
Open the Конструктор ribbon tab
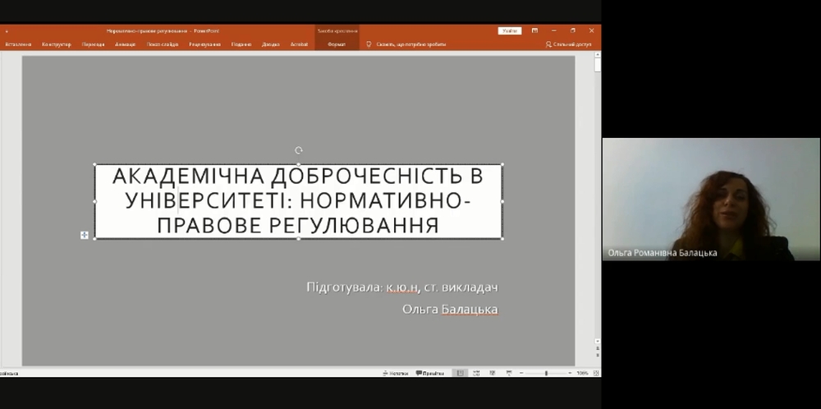56,44
